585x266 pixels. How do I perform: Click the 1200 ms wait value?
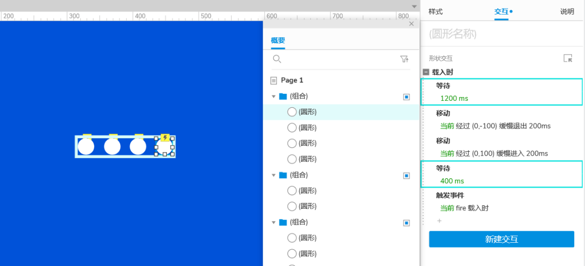[x=454, y=99]
